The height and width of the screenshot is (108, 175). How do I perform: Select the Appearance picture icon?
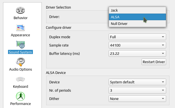pyautogui.click(x=20, y=28)
